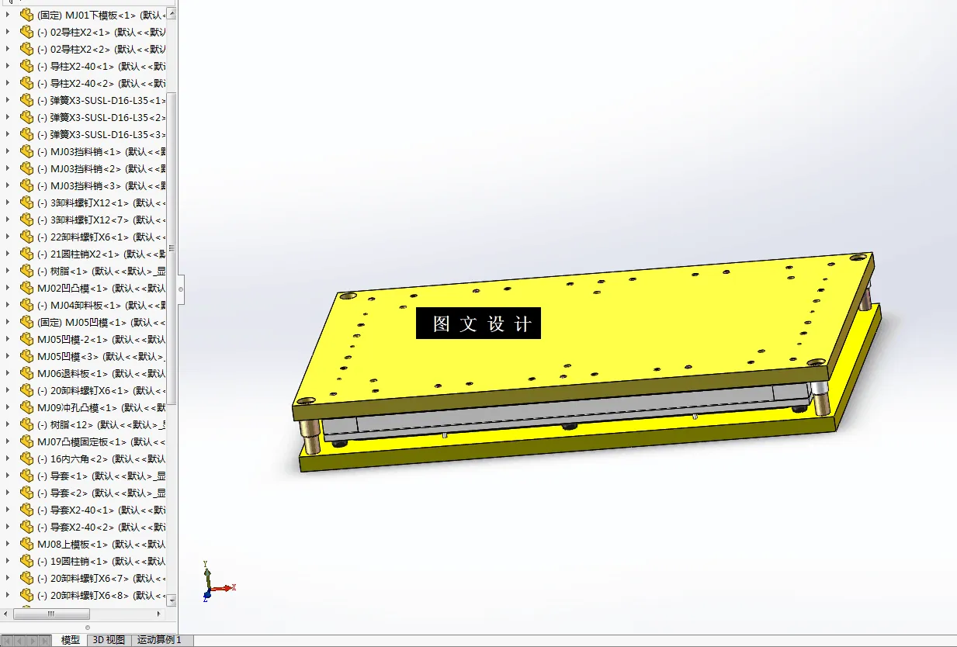
Task: Click the part icon for MJ01下模板<1>
Action: [27, 15]
